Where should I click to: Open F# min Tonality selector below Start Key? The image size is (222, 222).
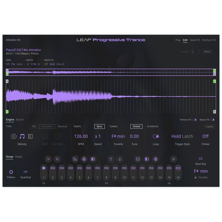201,171
